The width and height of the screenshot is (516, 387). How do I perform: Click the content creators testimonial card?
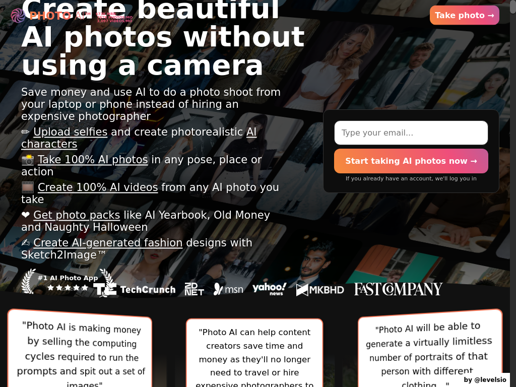click(254, 353)
